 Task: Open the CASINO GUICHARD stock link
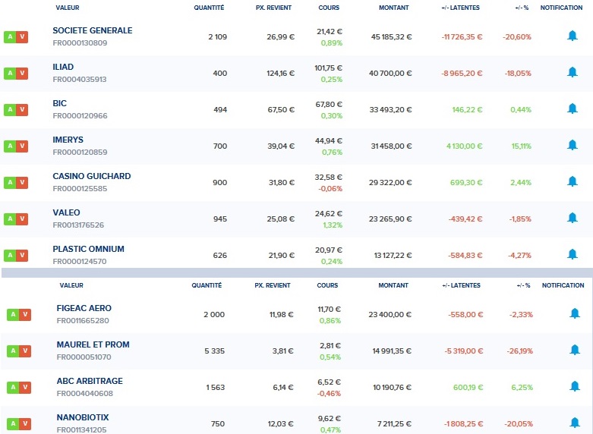point(92,176)
